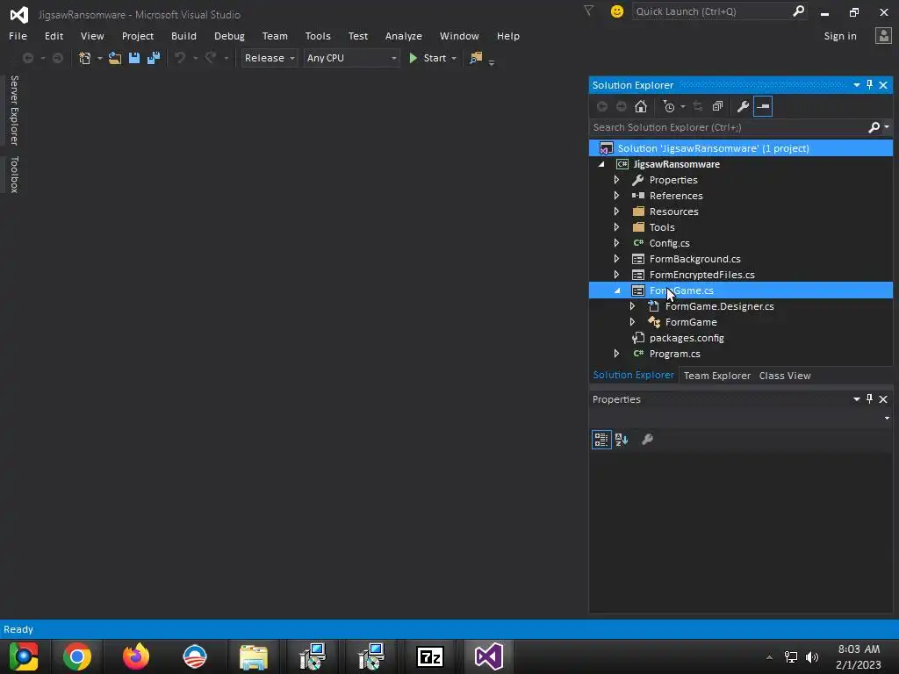Open Chrome from the taskbar
The image size is (899, 674).
coord(77,656)
